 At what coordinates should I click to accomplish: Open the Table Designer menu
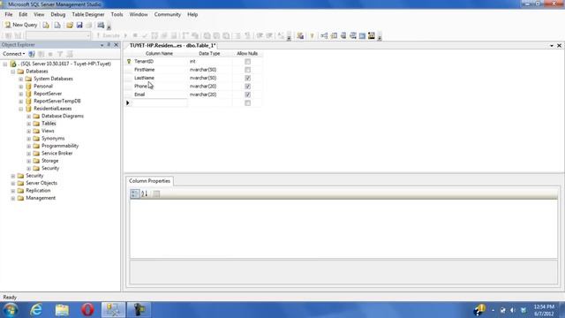(88, 14)
